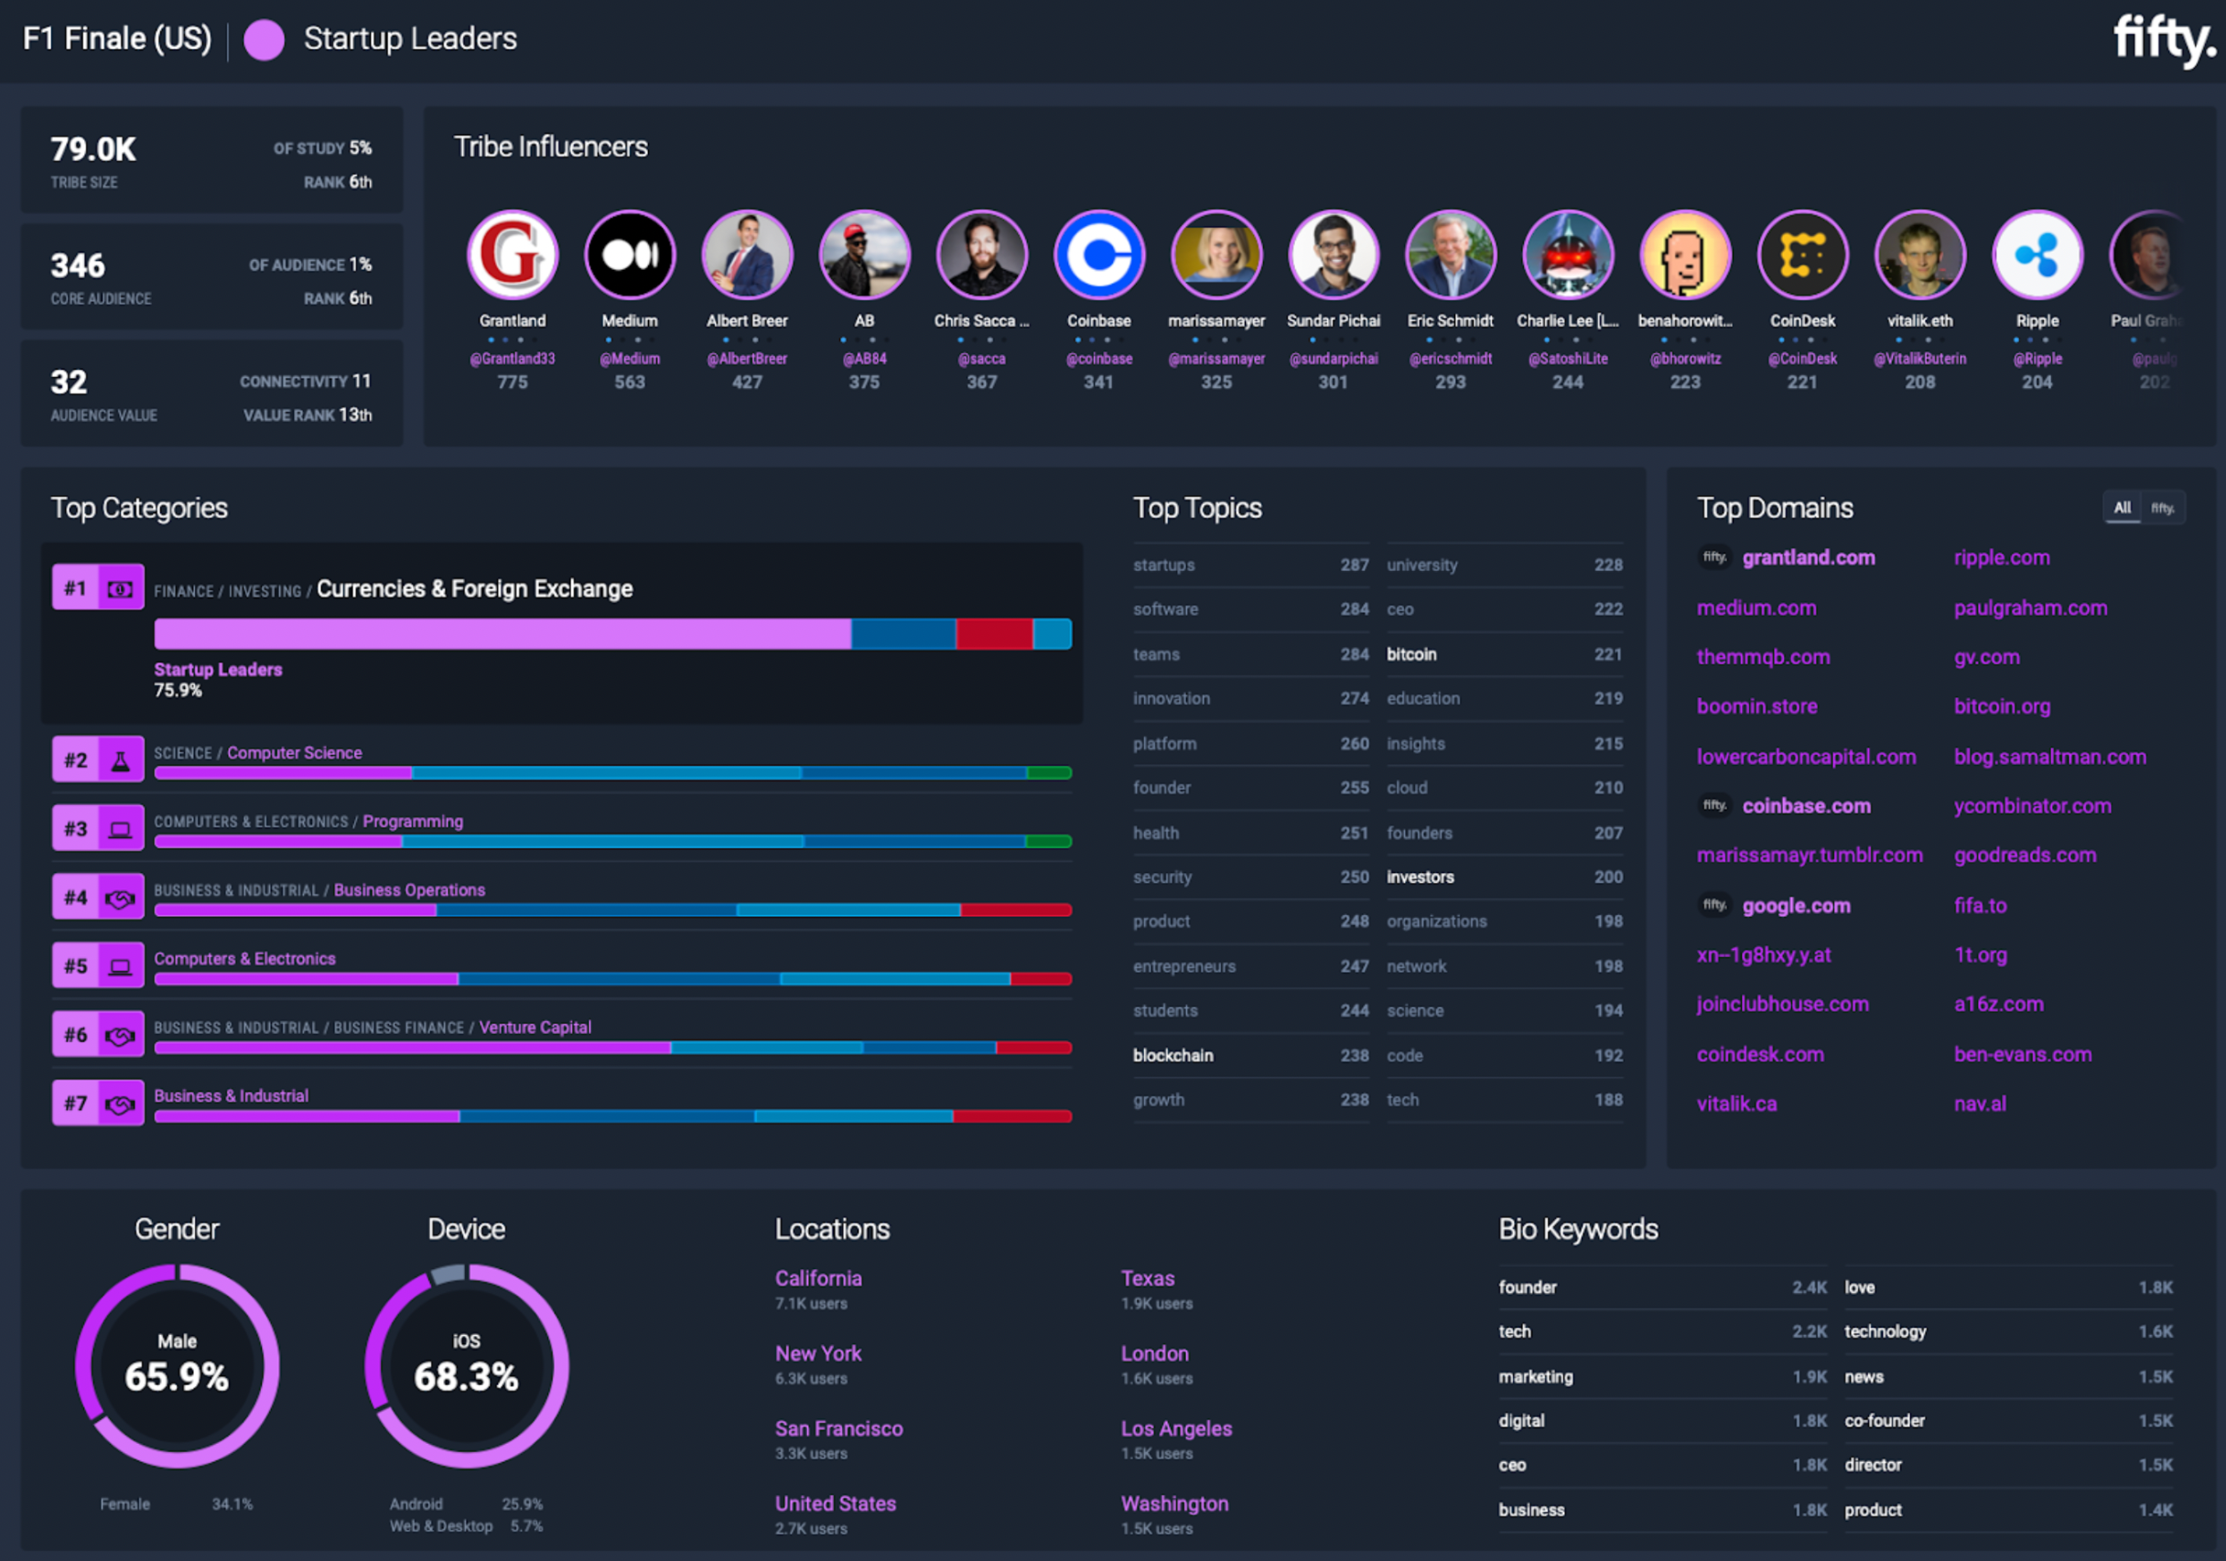Click the purple Startup Leaders tribe dot
Viewport: 2226px width, 1561px height.
264,39
